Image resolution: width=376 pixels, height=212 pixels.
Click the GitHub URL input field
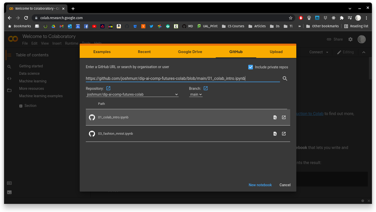tap(183, 78)
